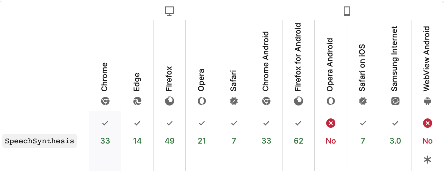
Task: Click the desktop platform icon
Action: [x=169, y=11]
